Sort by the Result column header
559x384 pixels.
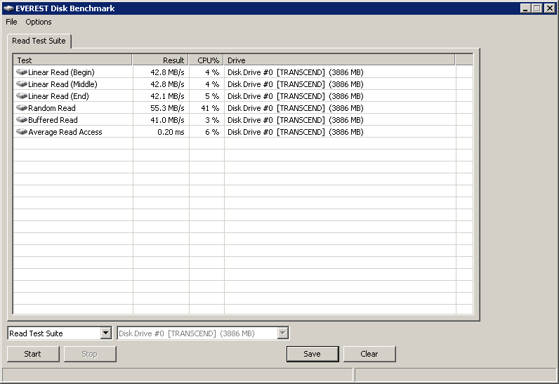coord(160,60)
